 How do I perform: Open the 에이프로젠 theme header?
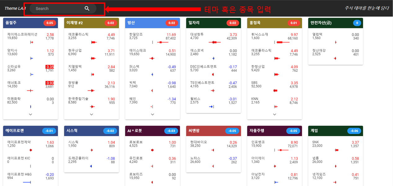click(30, 131)
